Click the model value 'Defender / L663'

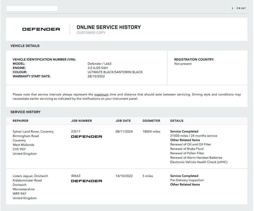click(99, 64)
